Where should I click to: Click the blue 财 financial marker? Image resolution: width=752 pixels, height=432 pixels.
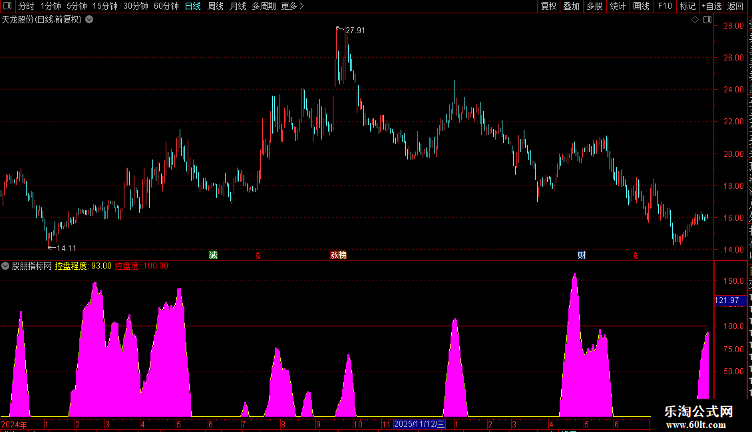point(582,255)
